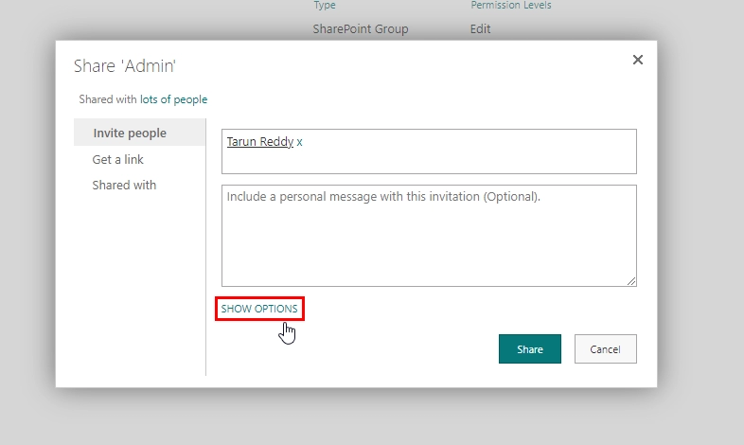Viewport: 744px width, 445px height.
Task: Click the Share 'Admin' dialog title
Action: (x=125, y=66)
